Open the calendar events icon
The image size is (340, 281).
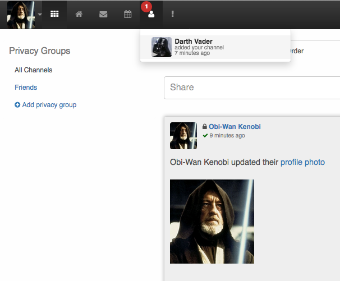pos(127,14)
